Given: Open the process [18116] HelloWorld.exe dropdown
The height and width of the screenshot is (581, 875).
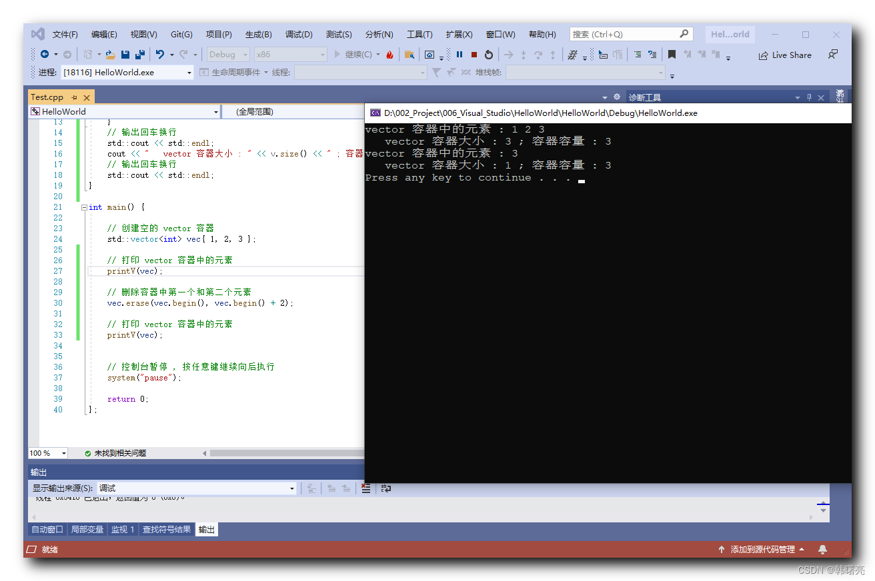Looking at the screenshot, I should (127, 73).
